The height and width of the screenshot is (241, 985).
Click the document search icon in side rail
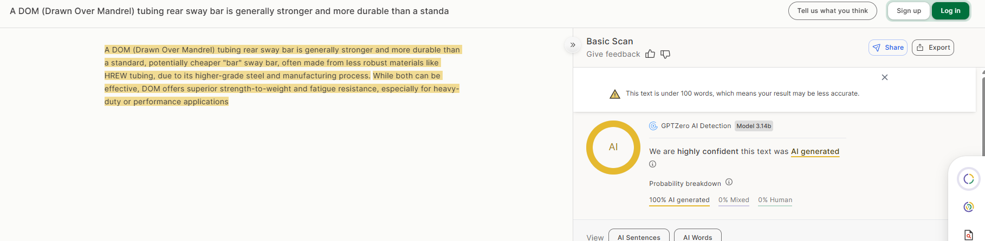pyautogui.click(x=969, y=235)
